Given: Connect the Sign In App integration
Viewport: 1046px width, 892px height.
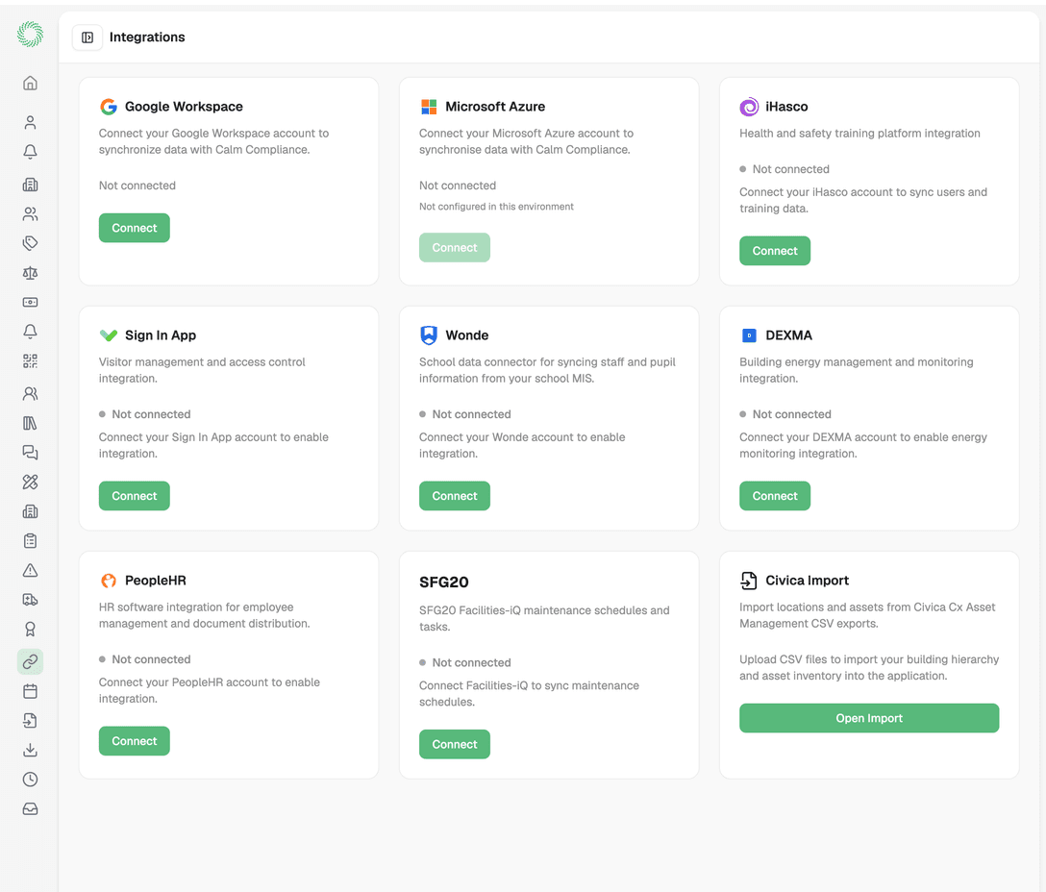Looking at the screenshot, I should click(x=134, y=496).
